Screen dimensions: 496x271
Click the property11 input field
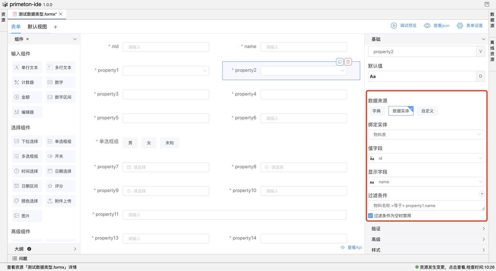[234, 215]
